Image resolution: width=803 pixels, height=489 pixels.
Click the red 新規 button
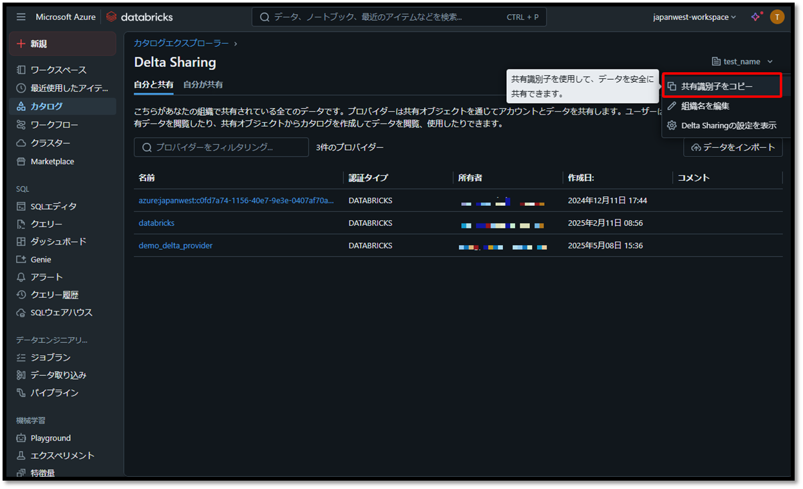tap(62, 44)
